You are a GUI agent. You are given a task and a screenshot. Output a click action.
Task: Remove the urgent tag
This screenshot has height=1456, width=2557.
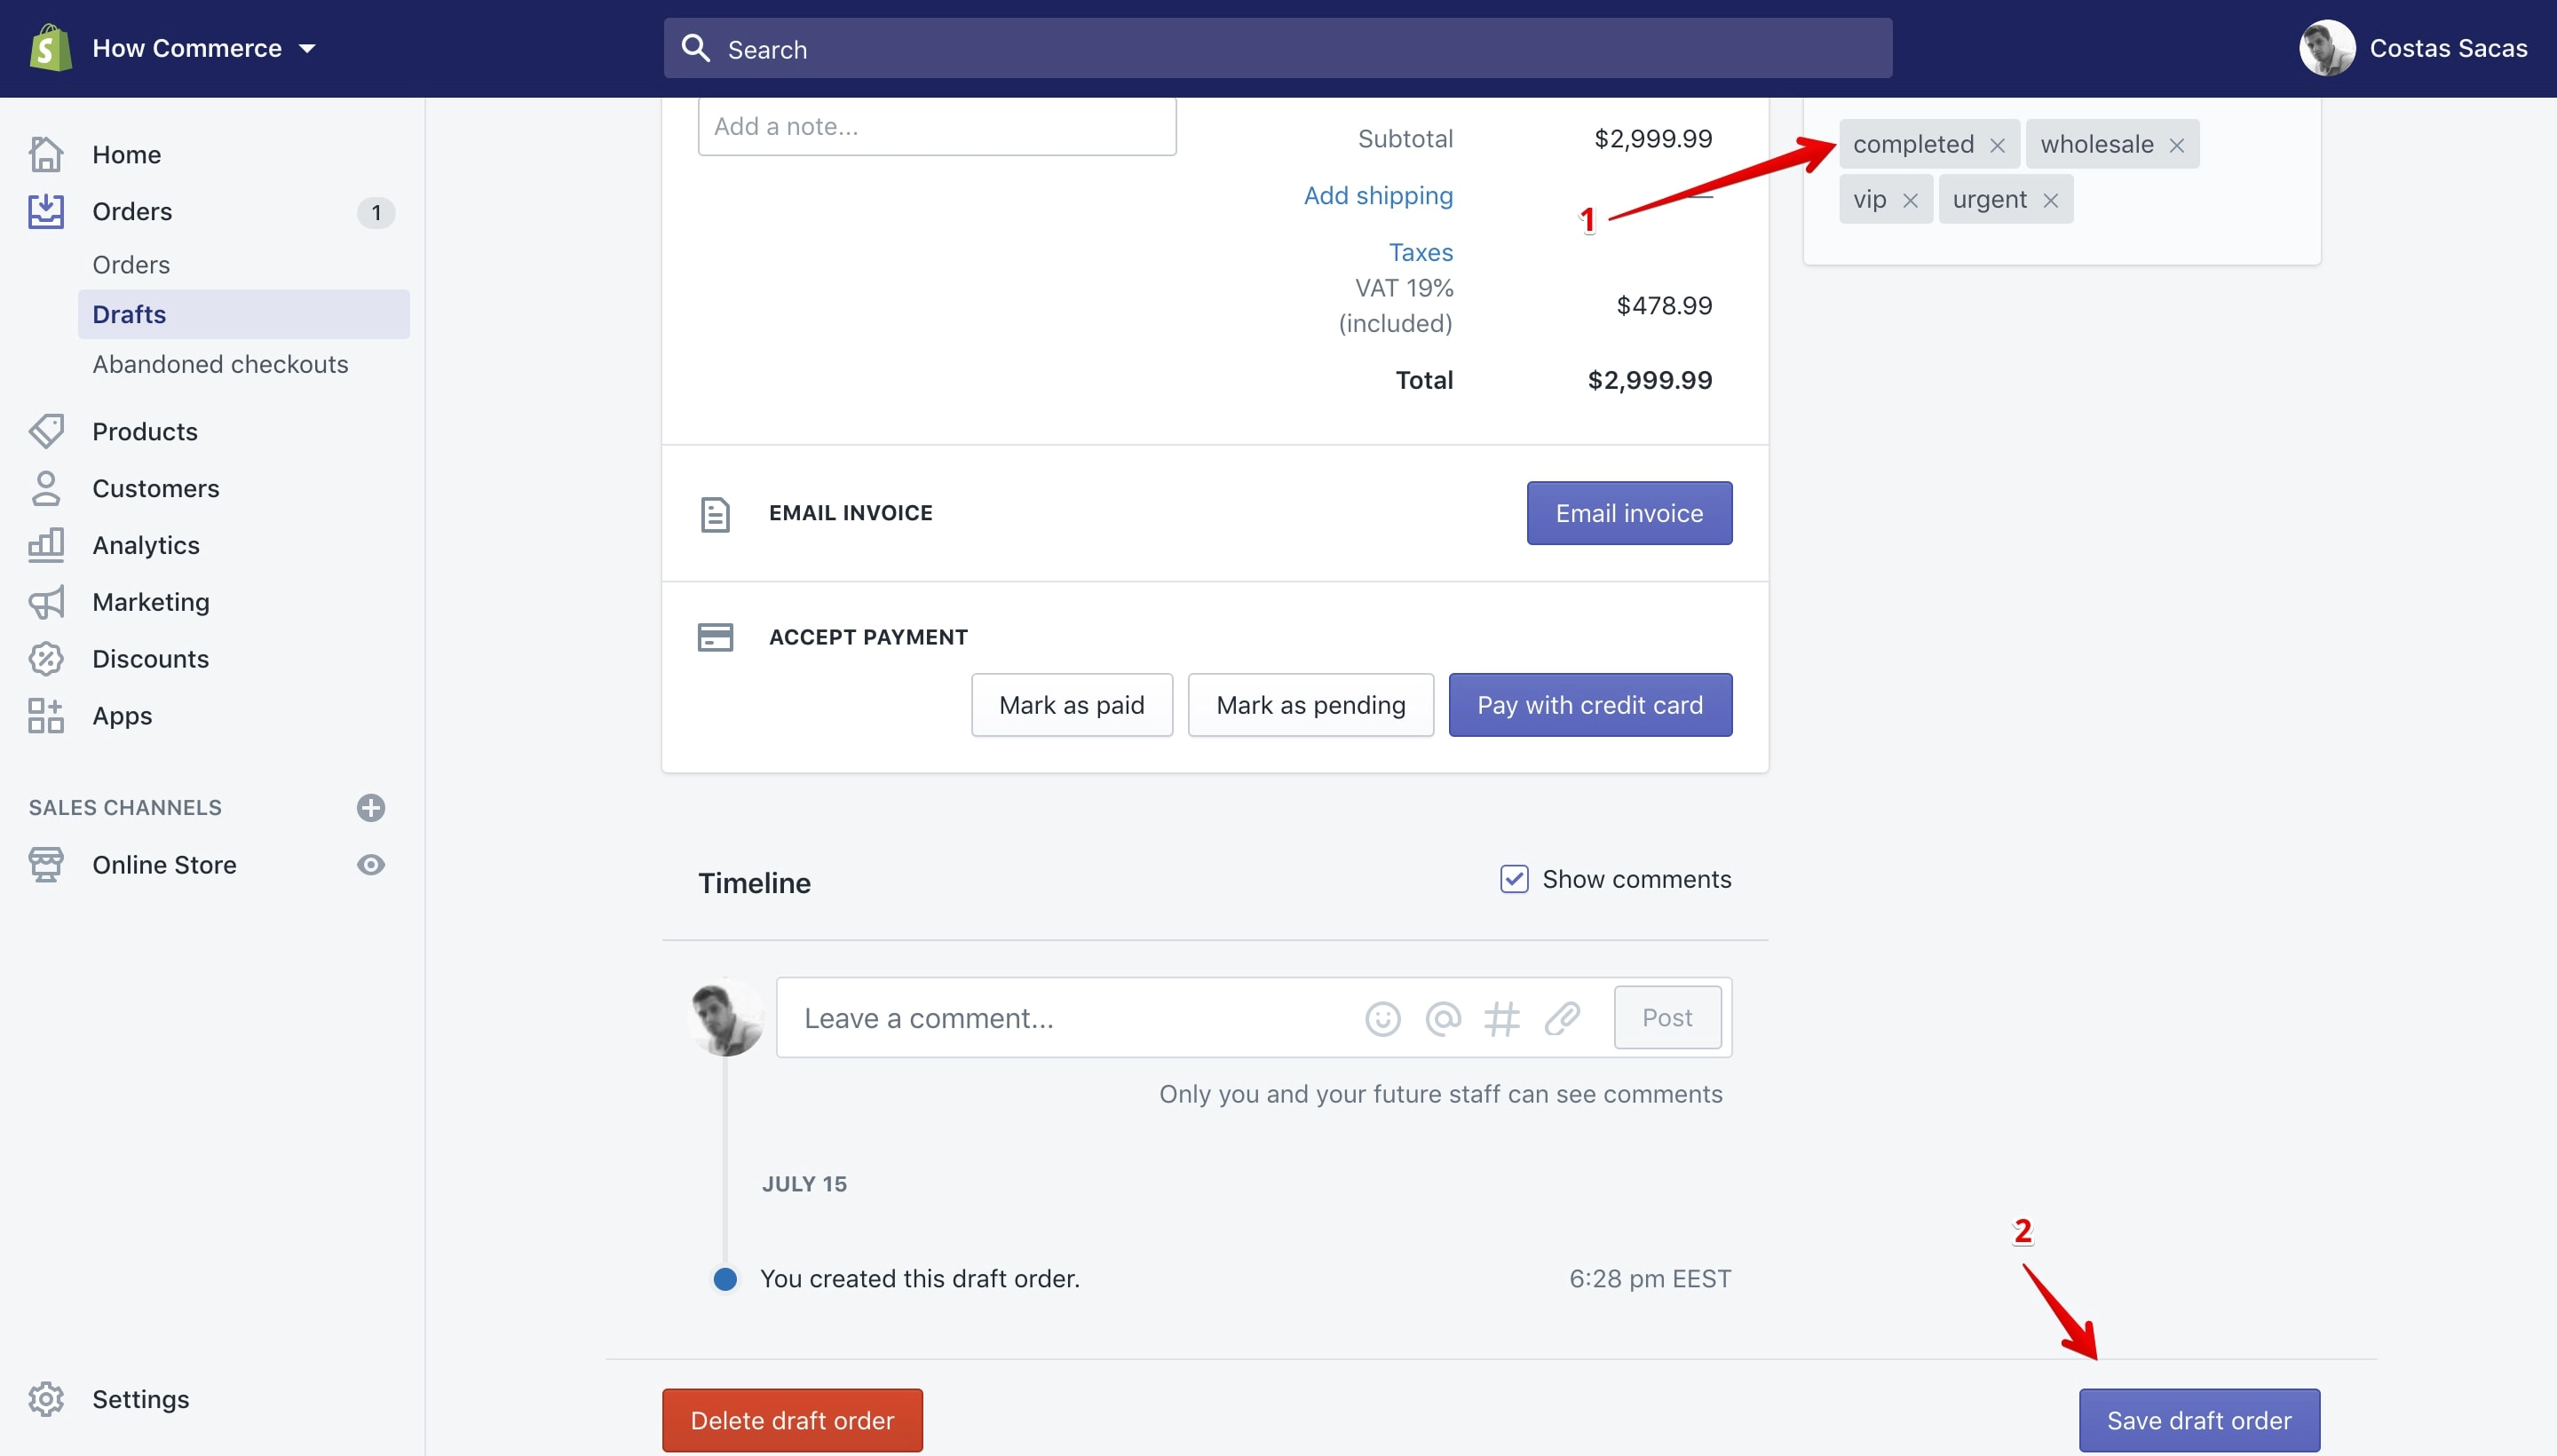tap(2050, 201)
